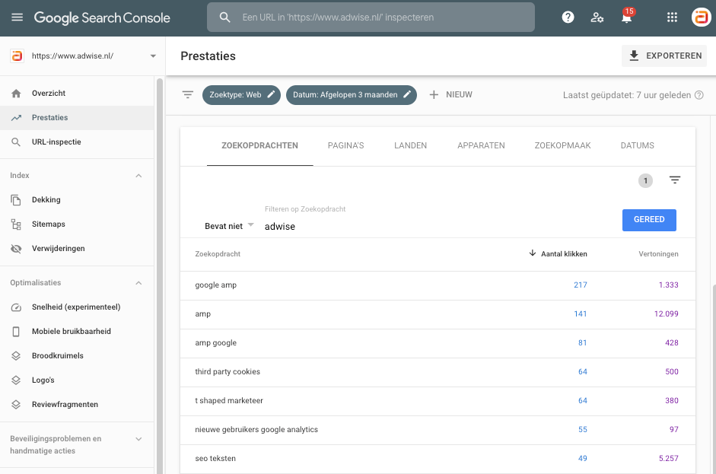Viewport: 716px width, 474px height.
Task: Open the hamburger main menu
Action: tap(17, 17)
